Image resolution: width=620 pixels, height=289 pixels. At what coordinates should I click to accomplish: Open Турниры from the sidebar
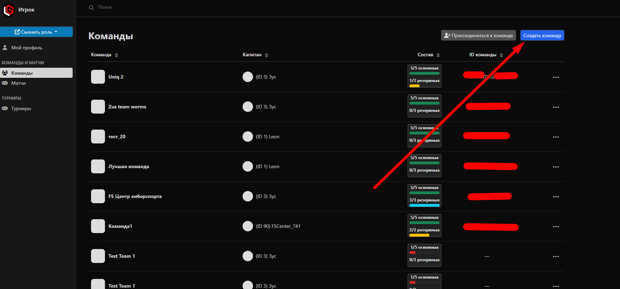coord(21,108)
